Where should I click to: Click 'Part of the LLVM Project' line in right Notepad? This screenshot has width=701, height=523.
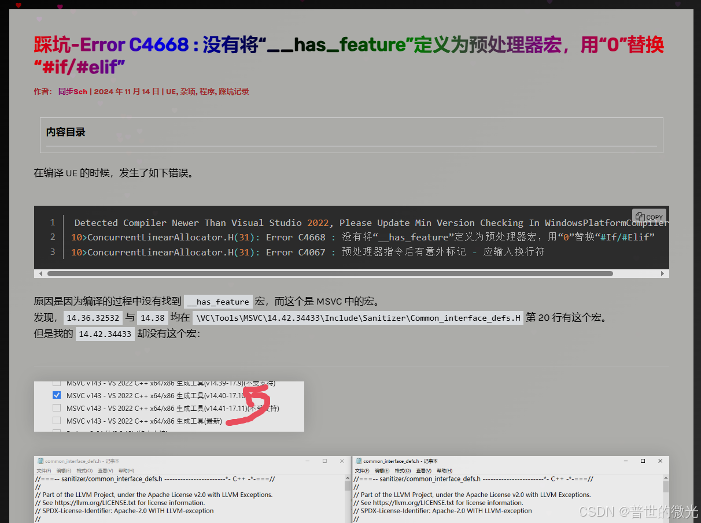point(472,495)
